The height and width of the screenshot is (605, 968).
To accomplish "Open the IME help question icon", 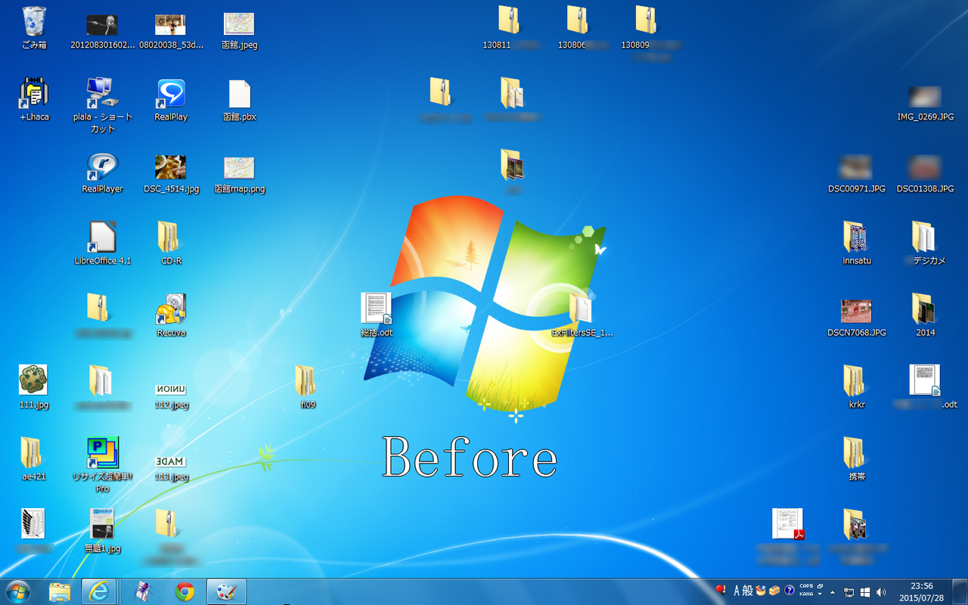I will click(790, 591).
